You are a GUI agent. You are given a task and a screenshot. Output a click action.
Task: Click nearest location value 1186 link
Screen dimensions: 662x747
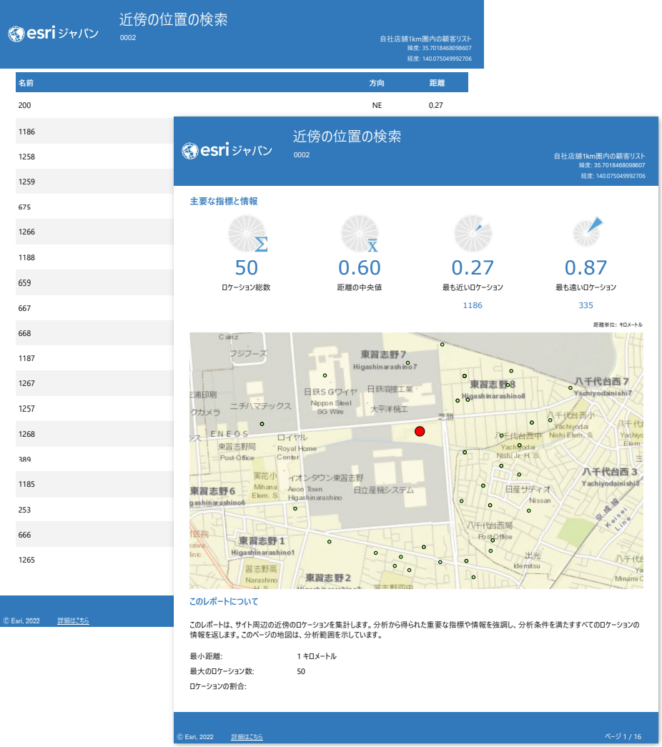pos(473,305)
